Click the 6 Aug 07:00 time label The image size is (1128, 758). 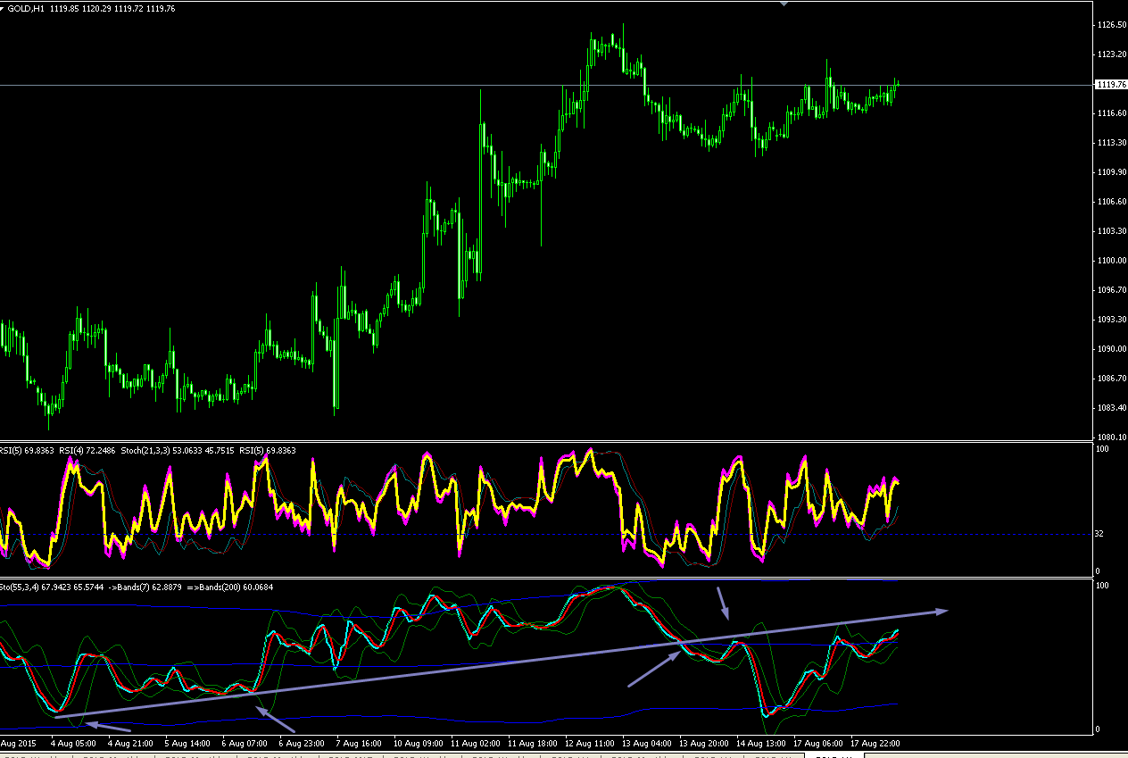click(x=245, y=743)
